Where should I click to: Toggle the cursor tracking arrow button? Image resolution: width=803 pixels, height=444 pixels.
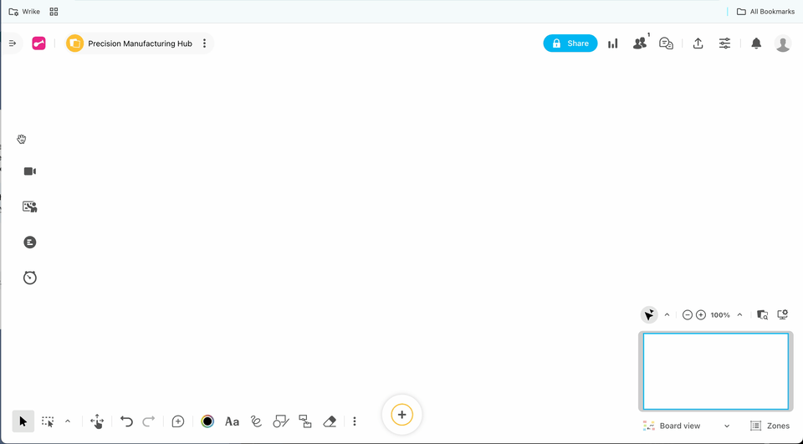(x=649, y=314)
